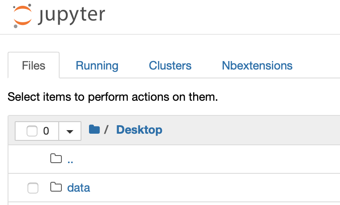The width and height of the screenshot is (340, 205).
Task: Go to the Clusters tab
Action: (x=170, y=66)
